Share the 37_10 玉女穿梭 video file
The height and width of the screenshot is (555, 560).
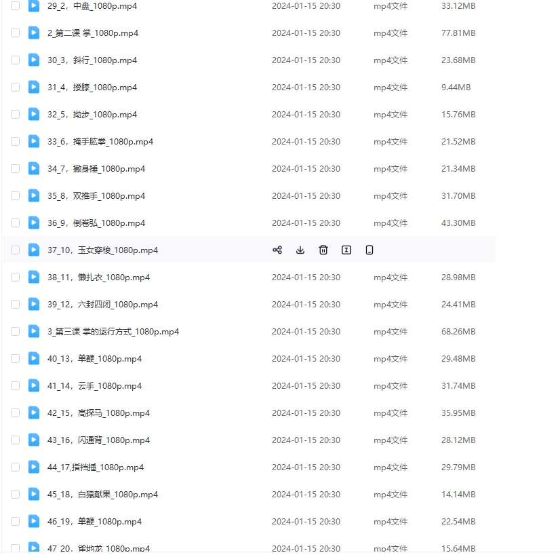[x=277, y=250]
